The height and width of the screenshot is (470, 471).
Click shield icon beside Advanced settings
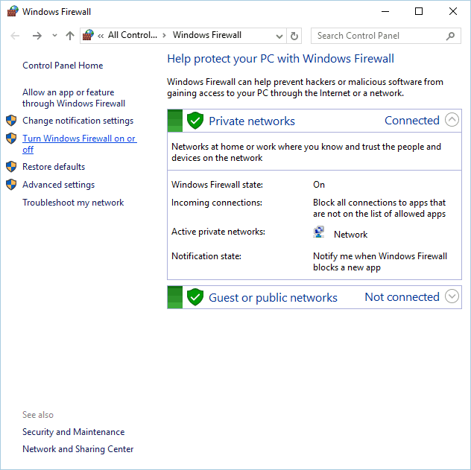click(x=11, y=185)
